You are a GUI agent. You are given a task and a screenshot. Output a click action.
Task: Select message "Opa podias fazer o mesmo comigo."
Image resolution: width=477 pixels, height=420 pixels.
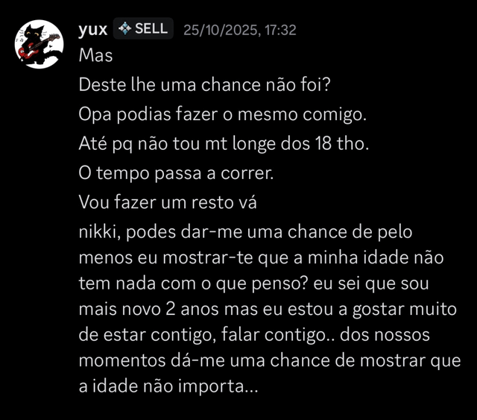(x=223, y=115)
